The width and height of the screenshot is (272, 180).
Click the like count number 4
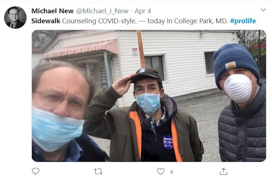171,172
